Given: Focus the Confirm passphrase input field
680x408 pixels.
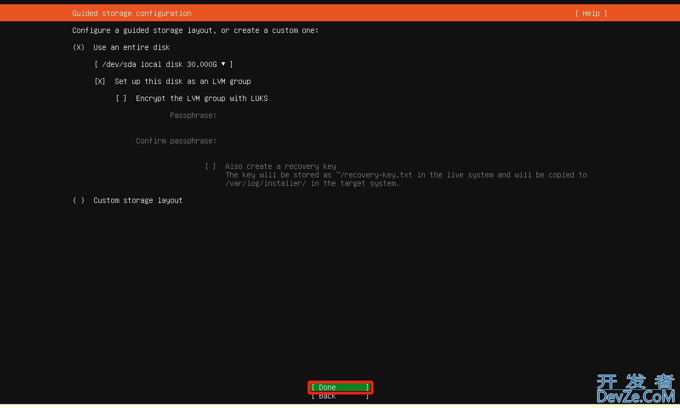Looking at the screenshot, I should pos(404,141).
